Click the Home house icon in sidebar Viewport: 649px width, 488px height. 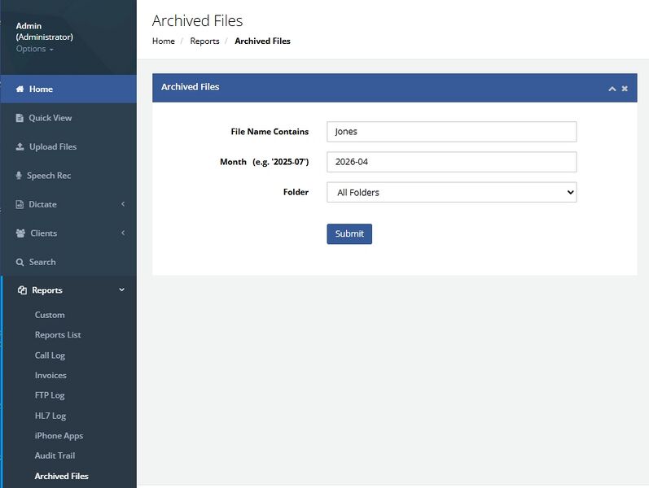pos(20,89)
